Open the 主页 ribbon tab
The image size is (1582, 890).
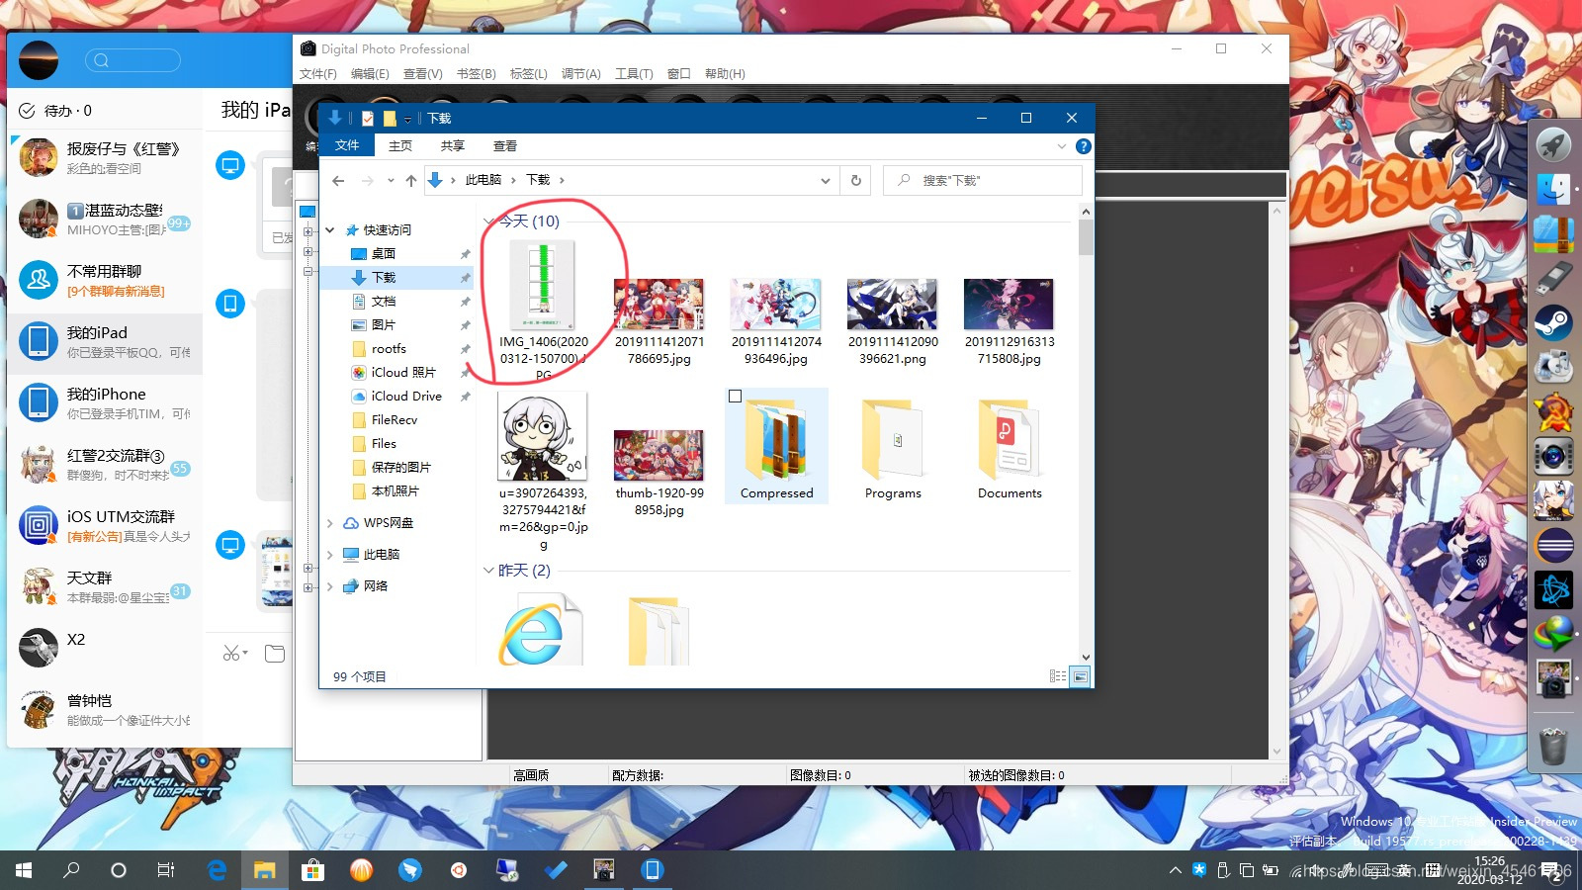400,145
